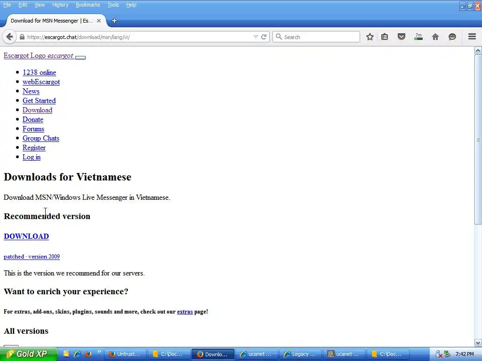The image size is (482, 361).
Task: Show bookmarks list icon
Action: pyautogui.click(x=385, y=37)
